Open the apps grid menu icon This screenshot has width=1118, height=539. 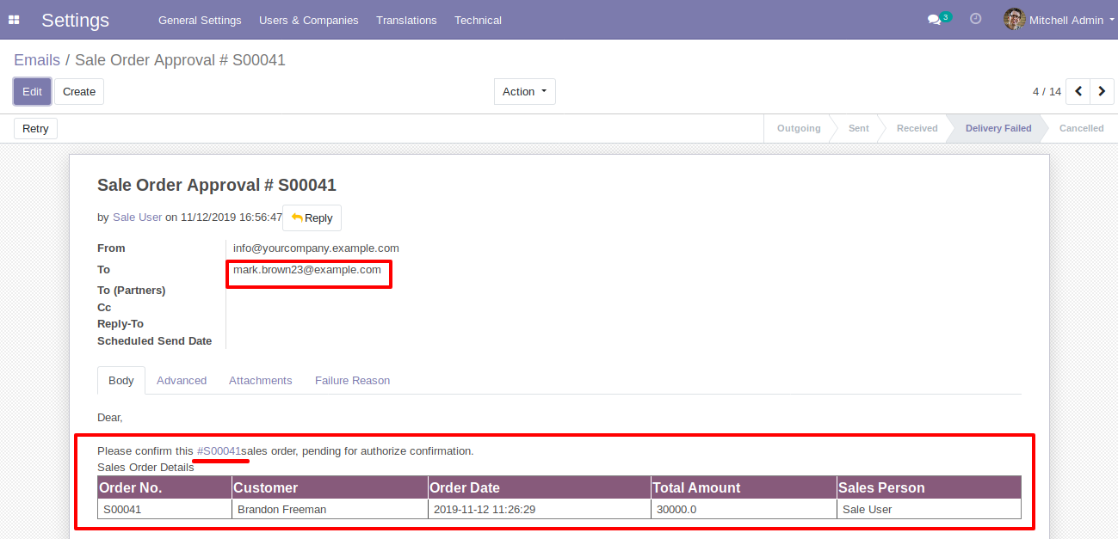[14, 20]
